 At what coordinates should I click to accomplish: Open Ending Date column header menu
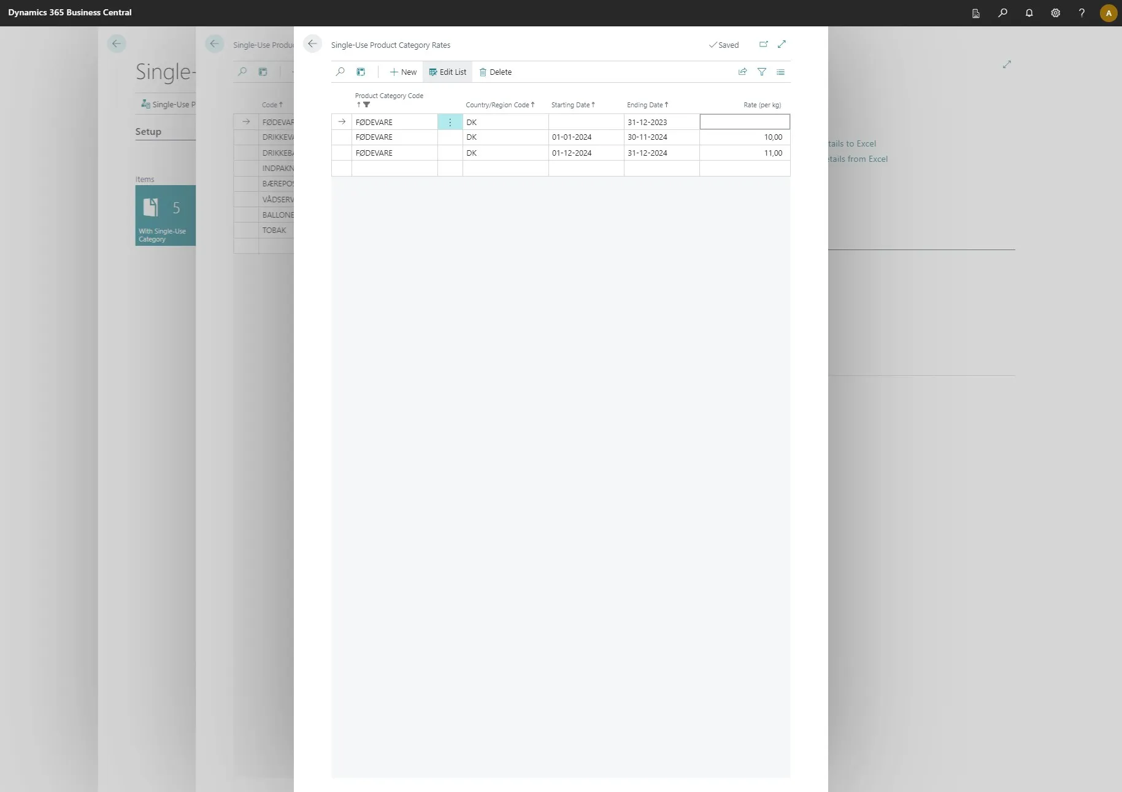(647, 105)
